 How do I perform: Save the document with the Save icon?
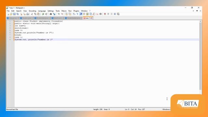click(14, 14)
